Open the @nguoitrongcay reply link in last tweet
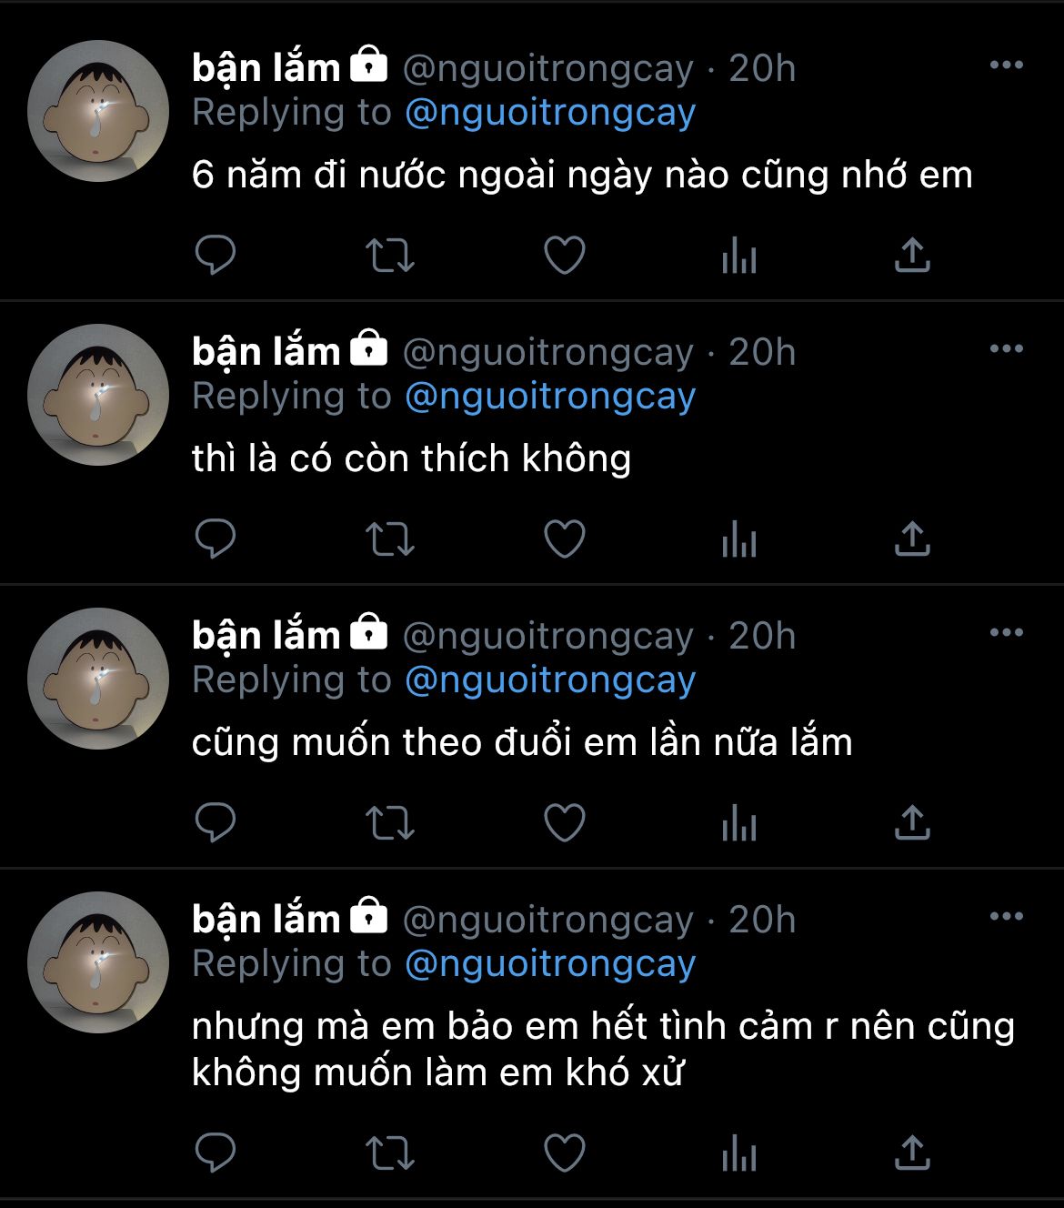1064x1208 pixels. tap(550, 964)
